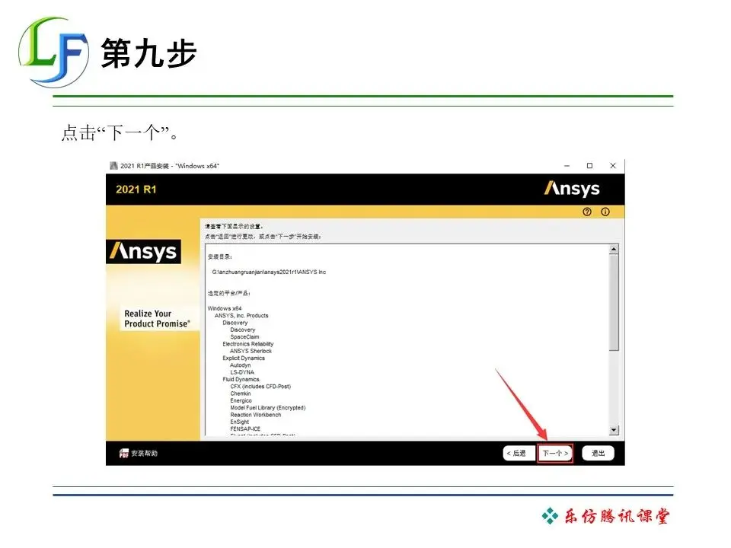This screenshot has height=548, width=731.
Task: Click the installation help PDF icon
Action: coord(123,453)
